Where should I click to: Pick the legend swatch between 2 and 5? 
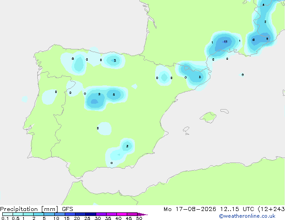coord(39,214)
